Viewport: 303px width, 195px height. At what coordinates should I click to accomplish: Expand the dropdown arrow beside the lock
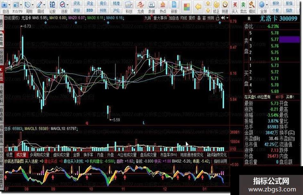227,18
